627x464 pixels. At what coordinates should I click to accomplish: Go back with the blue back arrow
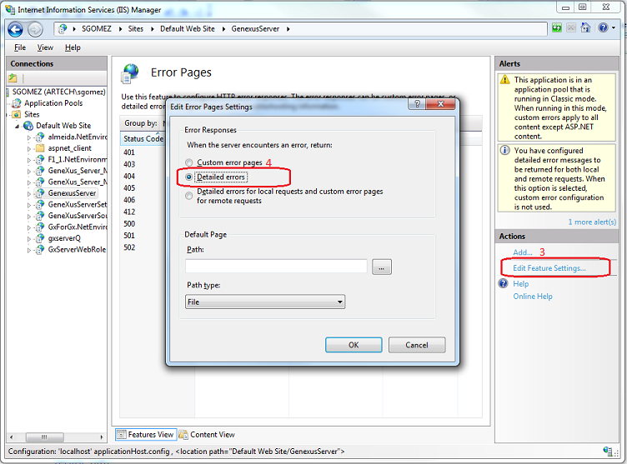15,29
